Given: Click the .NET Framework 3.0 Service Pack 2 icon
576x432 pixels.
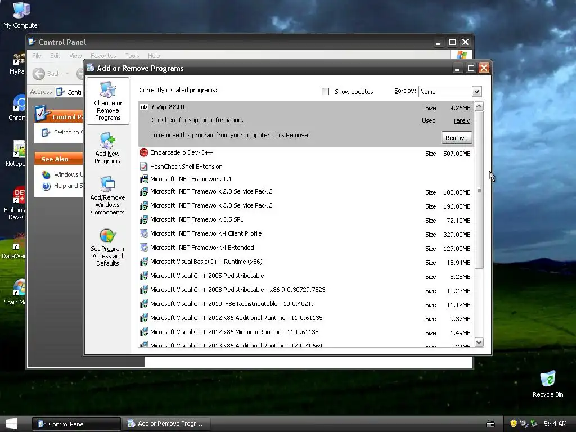Looking at the screenshot, I should [x=144, y=205].
